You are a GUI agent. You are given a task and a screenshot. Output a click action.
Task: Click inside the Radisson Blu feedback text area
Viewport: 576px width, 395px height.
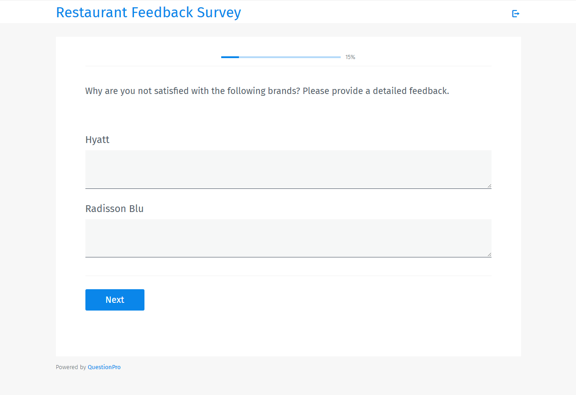point(288,238)
